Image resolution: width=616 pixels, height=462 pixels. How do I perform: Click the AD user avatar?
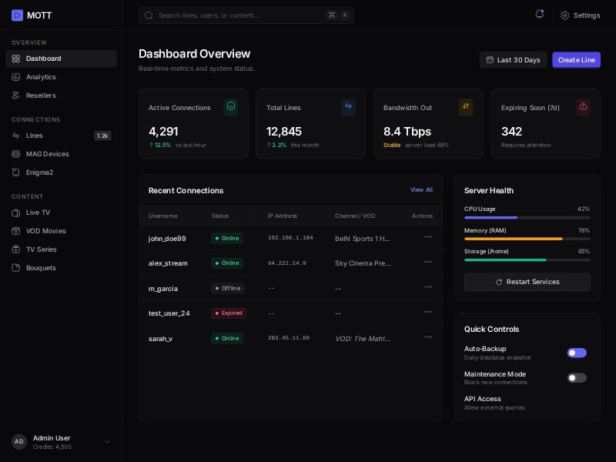[x=19, y=442]
